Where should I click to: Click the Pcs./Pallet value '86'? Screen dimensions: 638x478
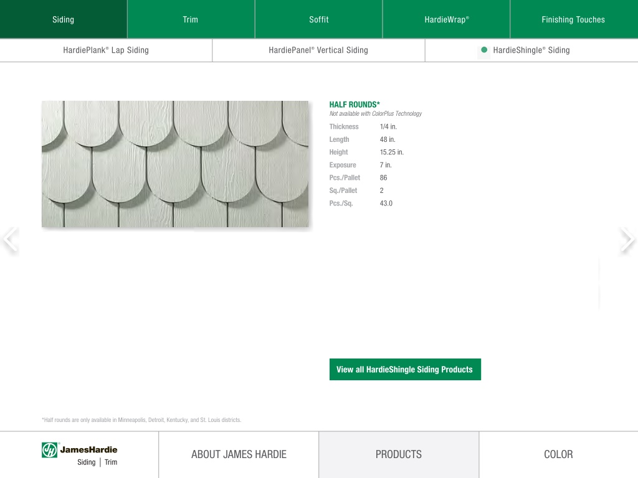click(383, 177)
